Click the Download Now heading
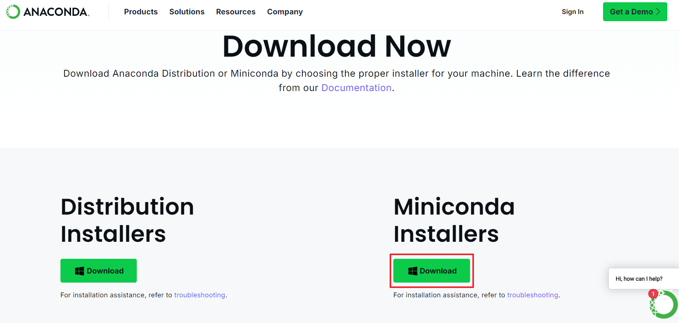Image resolution: width=679 pixels, height=323 pixels. 337,46
